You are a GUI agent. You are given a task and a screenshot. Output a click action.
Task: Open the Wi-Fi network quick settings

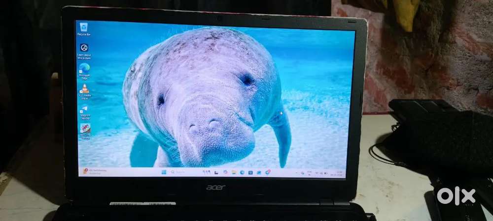tap(316, 173)
